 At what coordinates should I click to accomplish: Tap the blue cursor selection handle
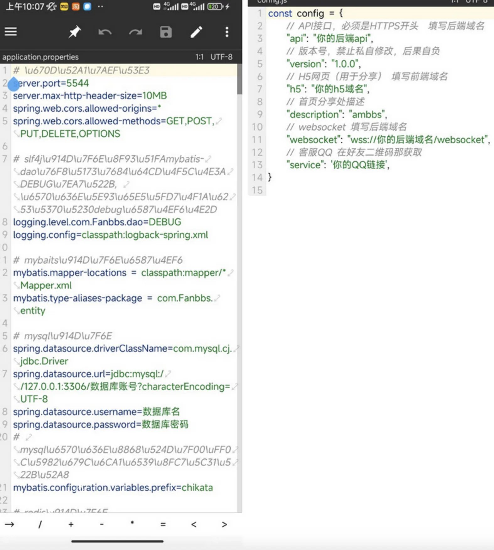point(13,85)
